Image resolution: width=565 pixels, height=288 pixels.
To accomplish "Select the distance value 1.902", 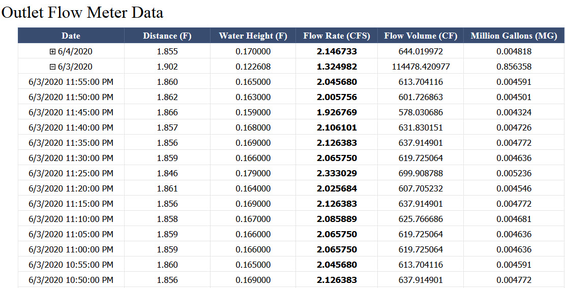I will pyautogui.click(x=167, y=67).
